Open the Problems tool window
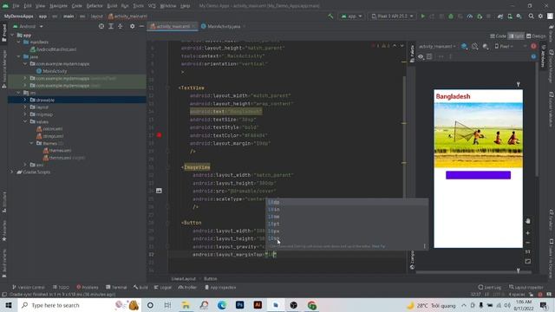The image size is (555, 312). [x=88, y=287]
